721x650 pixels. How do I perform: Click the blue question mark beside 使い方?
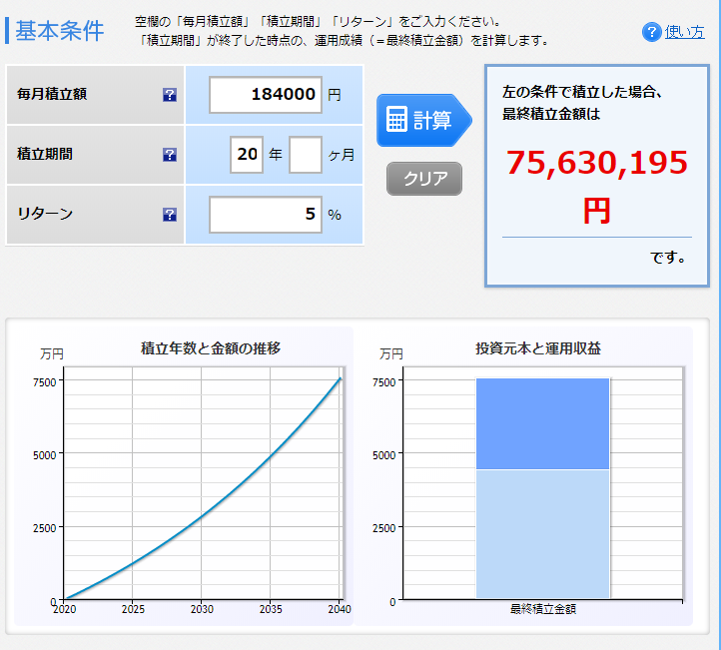point(651,32)
